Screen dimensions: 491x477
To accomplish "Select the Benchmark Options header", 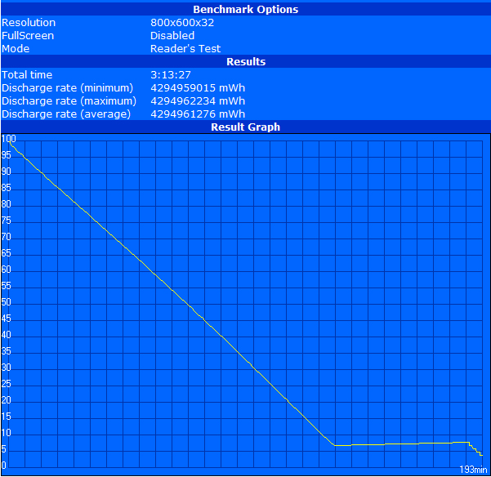I will [x=245, y=9].
